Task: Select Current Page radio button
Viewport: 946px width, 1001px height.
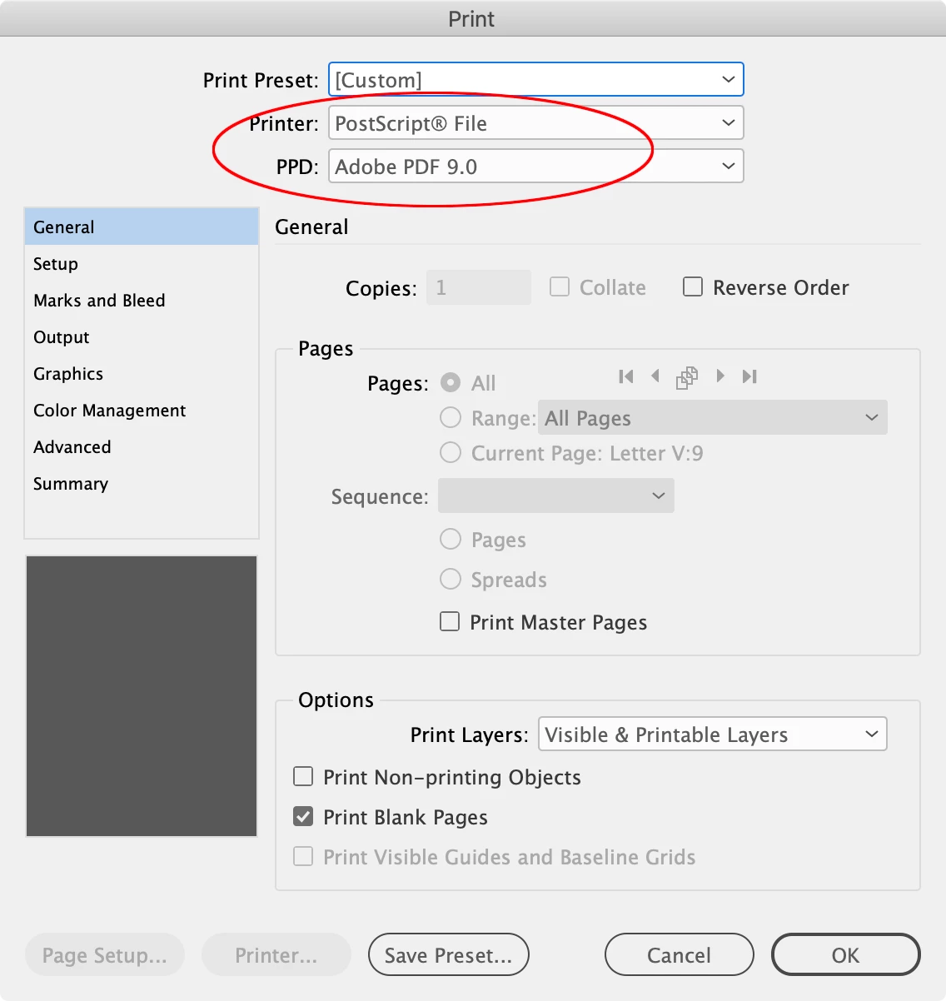Action: point(451,452)
